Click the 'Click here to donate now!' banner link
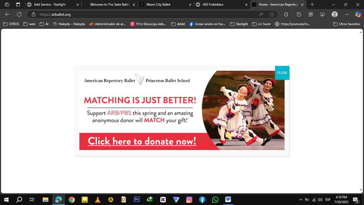Image resolution: width=364 pixels, height=205 pixels. [x=142, y=141]
